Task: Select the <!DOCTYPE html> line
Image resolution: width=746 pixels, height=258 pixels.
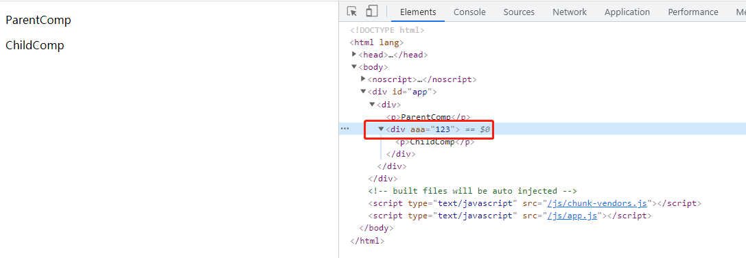Action: 387,30
